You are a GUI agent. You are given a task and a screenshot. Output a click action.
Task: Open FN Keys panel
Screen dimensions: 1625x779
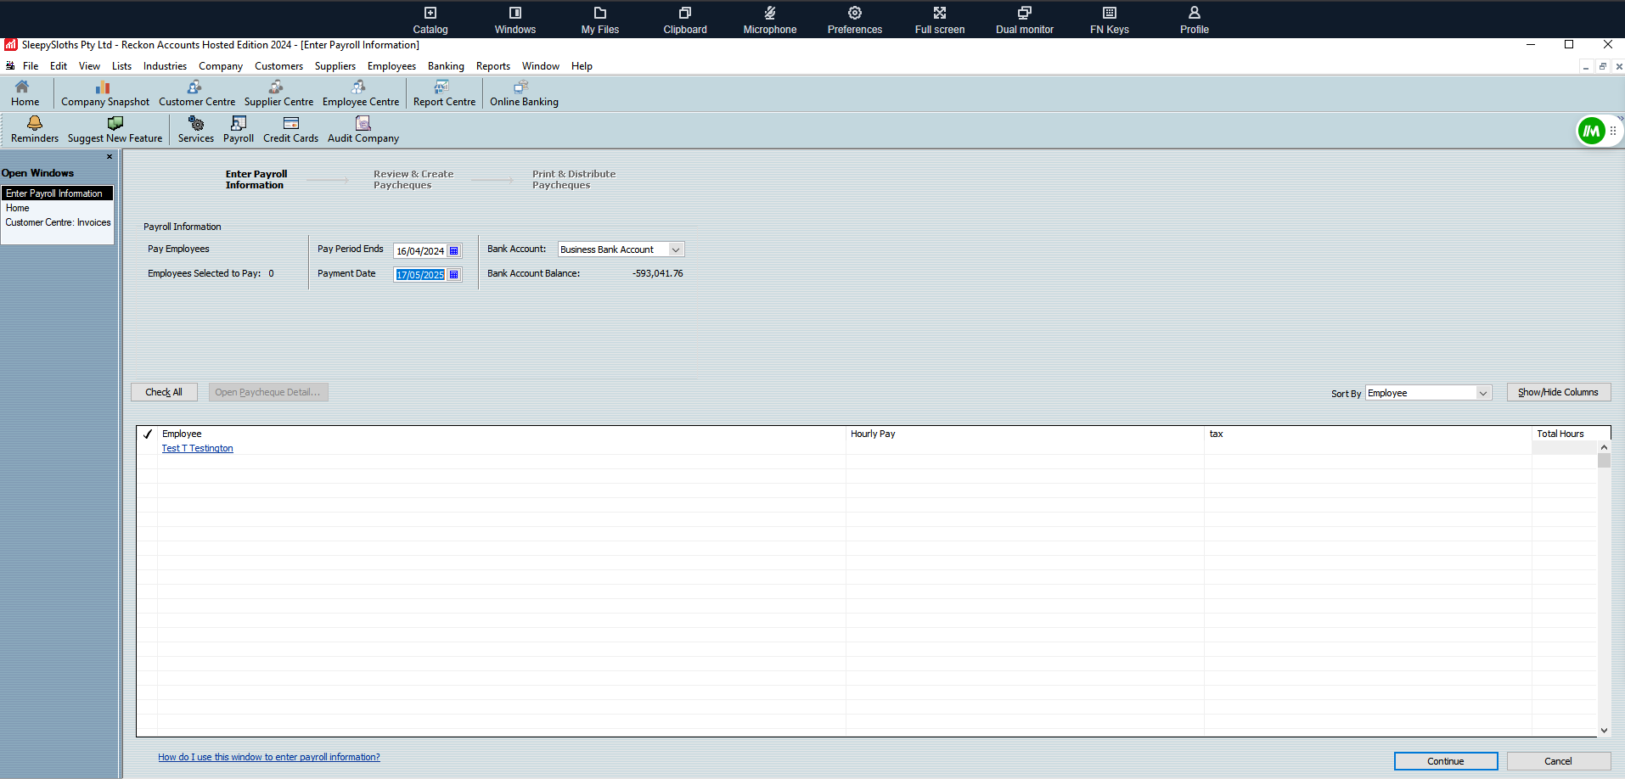coord(1110,20)
